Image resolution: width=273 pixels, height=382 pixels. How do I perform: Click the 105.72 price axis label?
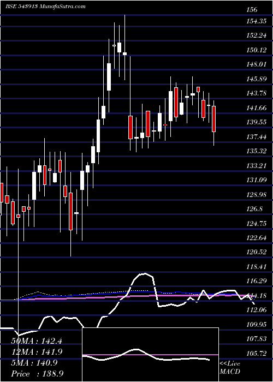(x=257, y=353)
